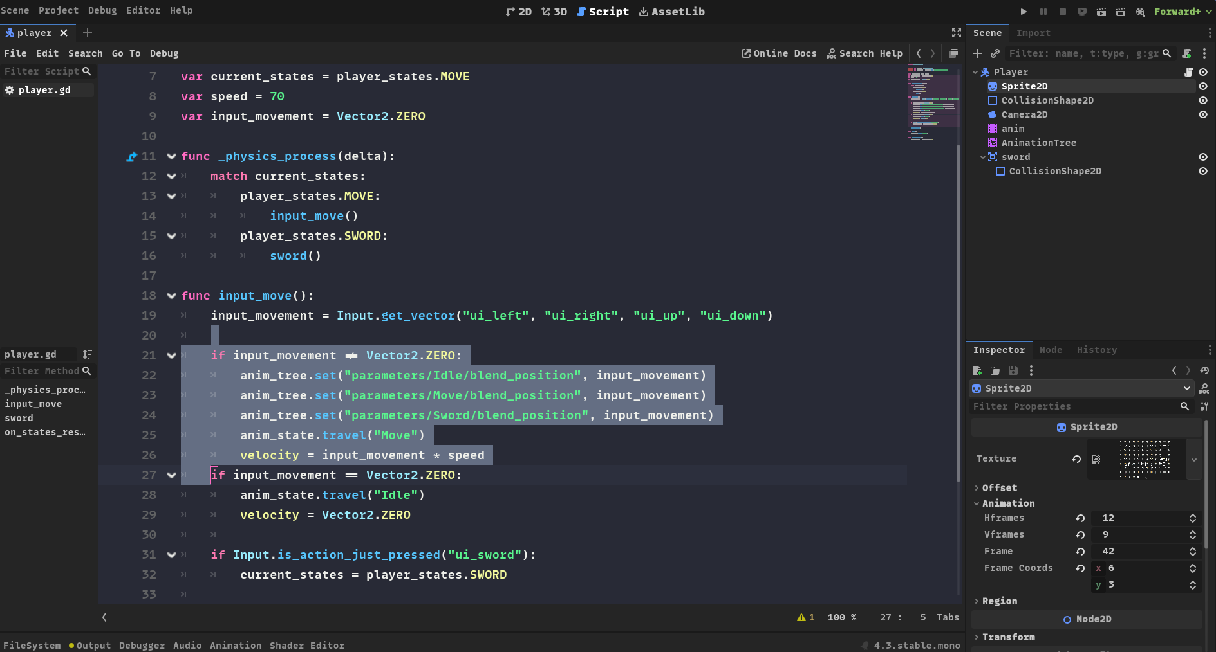Click the Play project button
1216x652 pixels.
[1024, 12]
